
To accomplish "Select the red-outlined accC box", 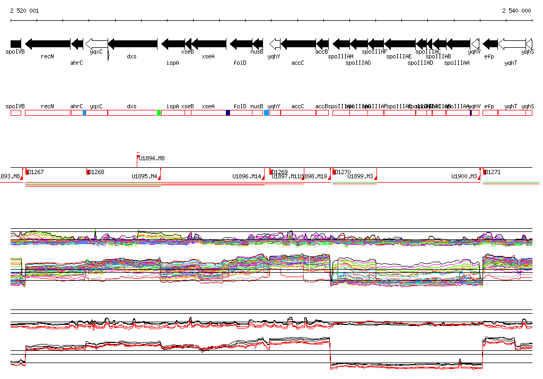I will [298, 113].
